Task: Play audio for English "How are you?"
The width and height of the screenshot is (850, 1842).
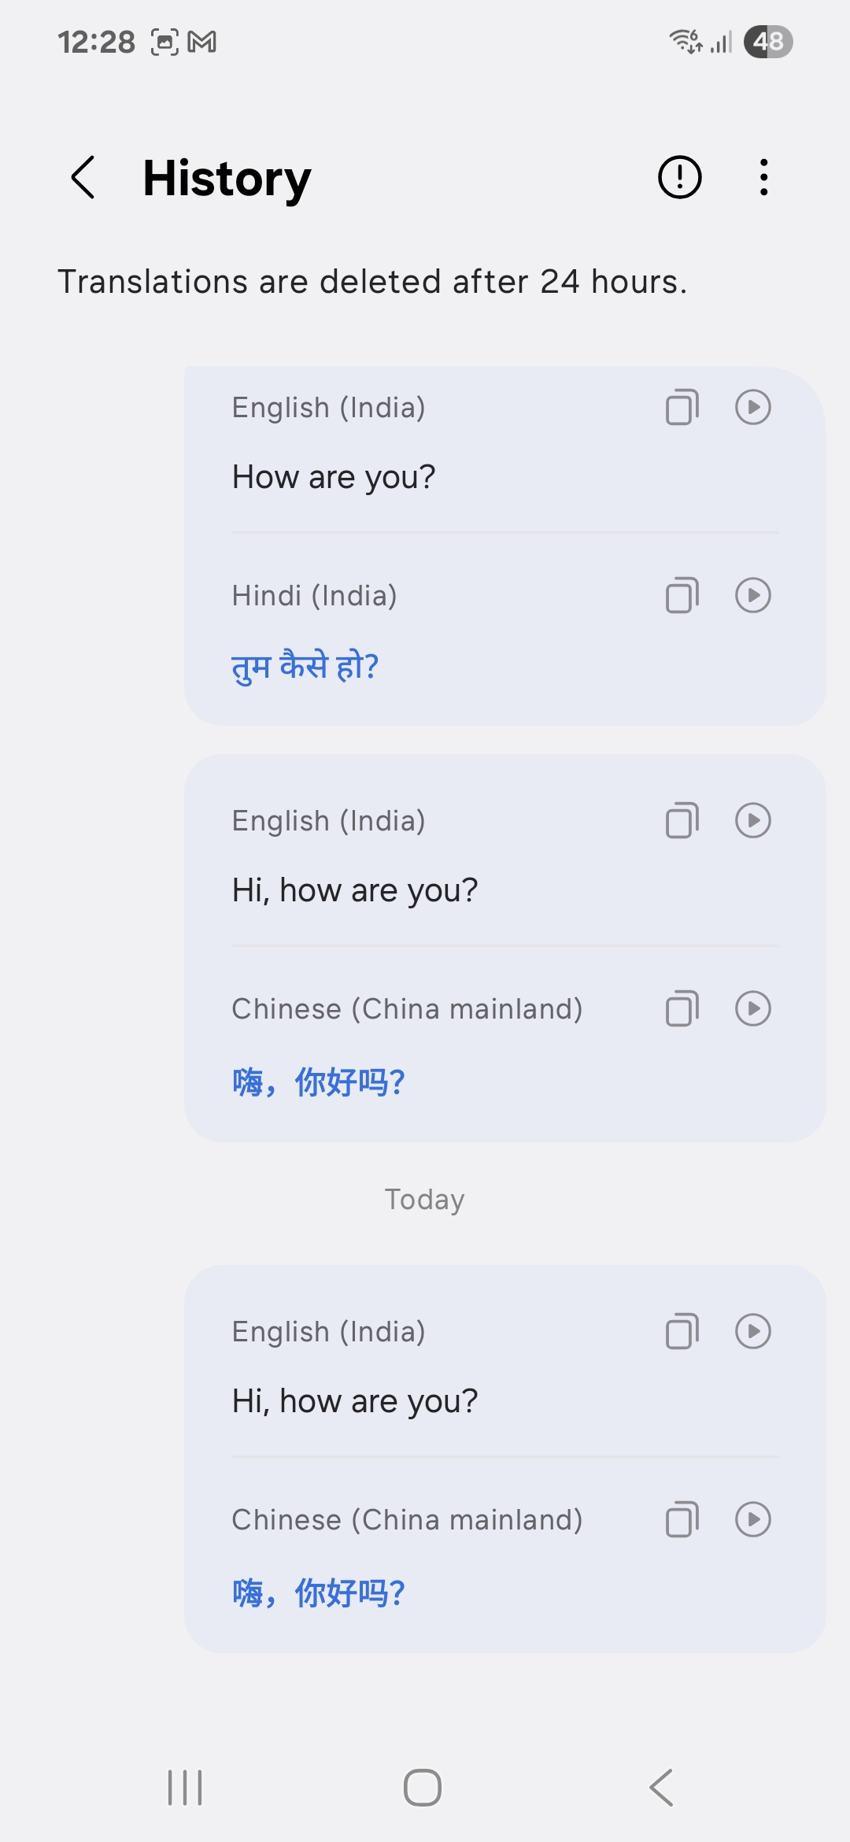Action: [753, 408]
